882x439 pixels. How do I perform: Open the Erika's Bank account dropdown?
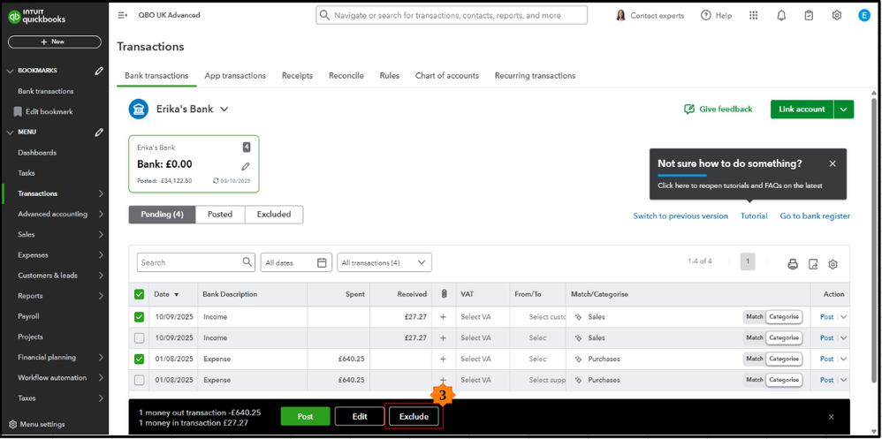[224, 110]
